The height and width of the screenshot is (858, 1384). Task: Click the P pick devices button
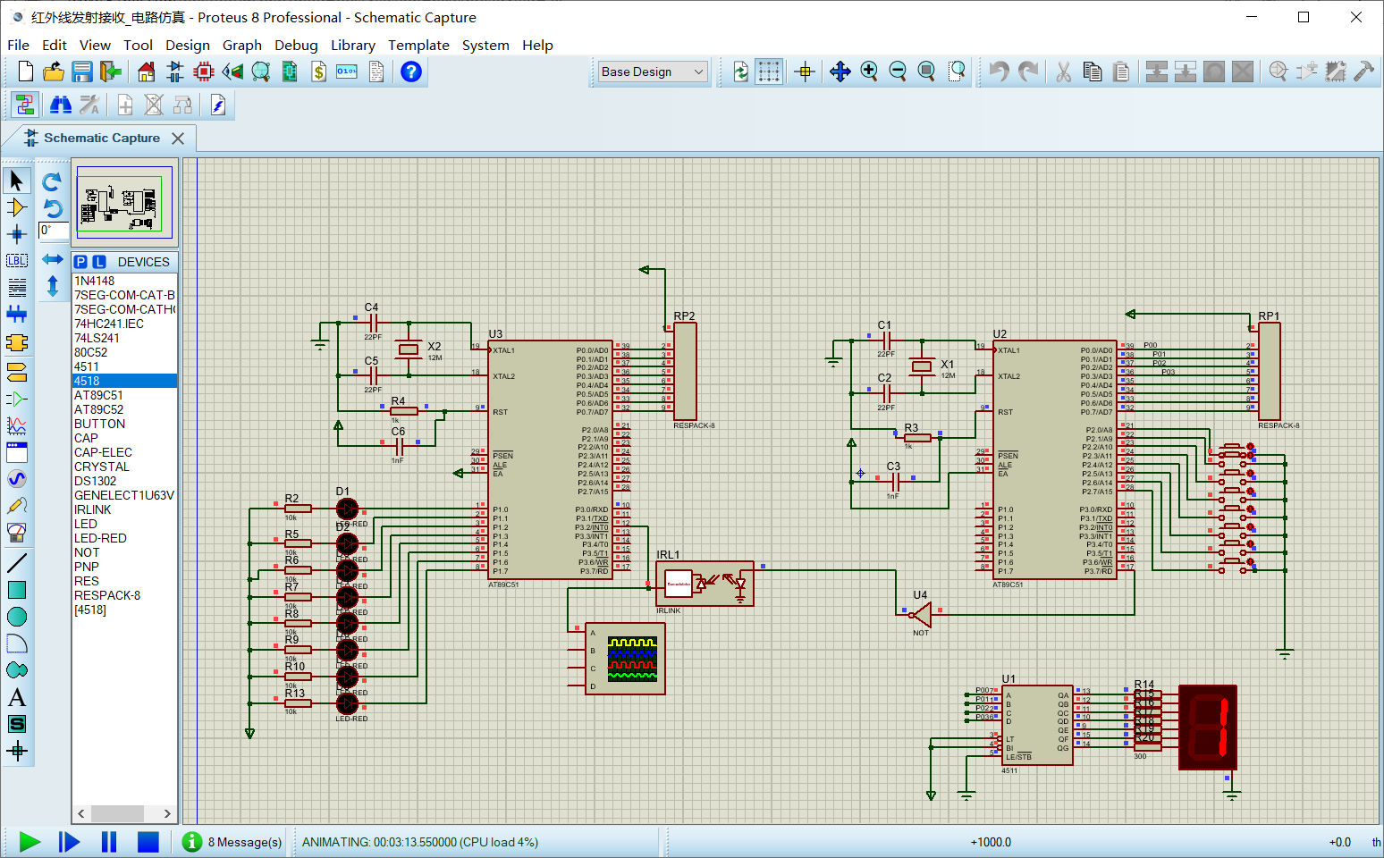pyautogui.click(x=81, y=262)
